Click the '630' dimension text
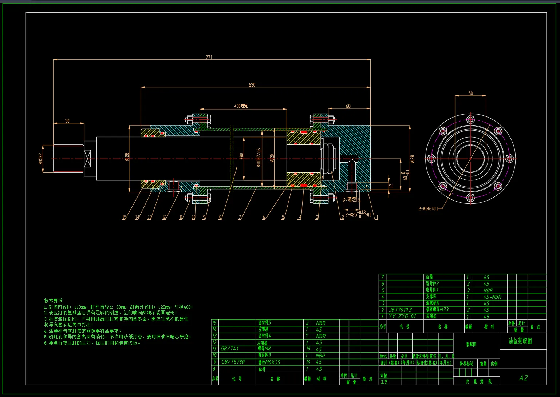The width and height of the screenshot is (560, 397). click(252, 85)
